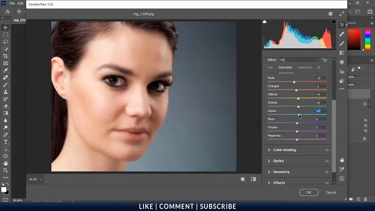The width and height of the screenshot is (375, 211).
Task: Select the Clone Stamp tool
Action: click(x=5, y=92)
